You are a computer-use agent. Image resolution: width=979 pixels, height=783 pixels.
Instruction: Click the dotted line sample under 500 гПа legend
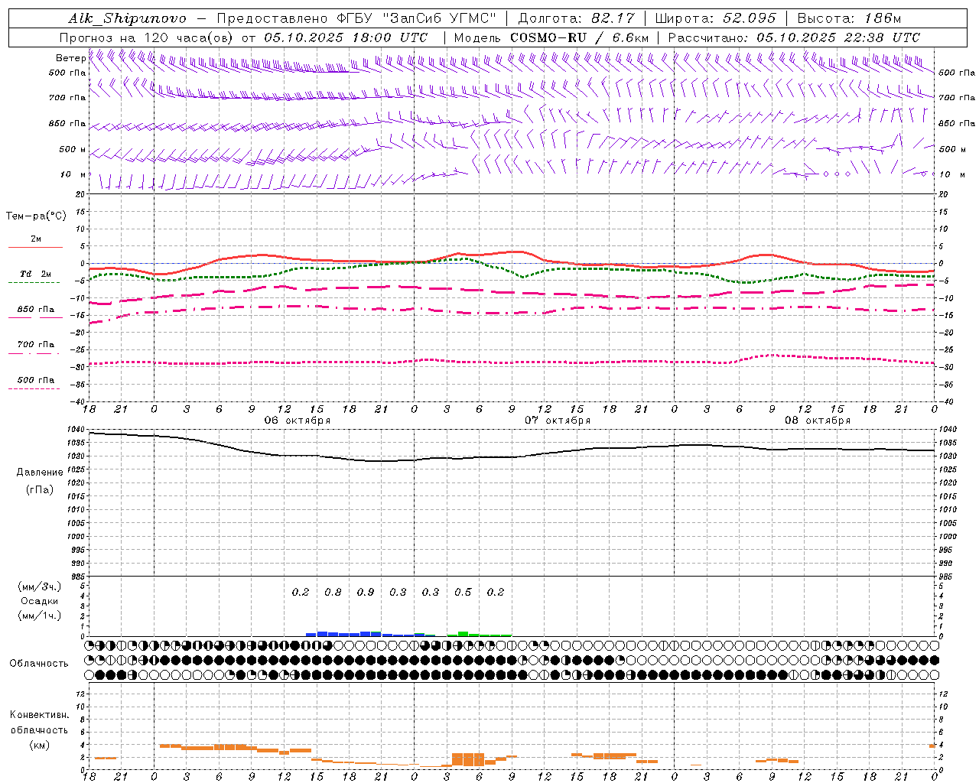point(34,388)
